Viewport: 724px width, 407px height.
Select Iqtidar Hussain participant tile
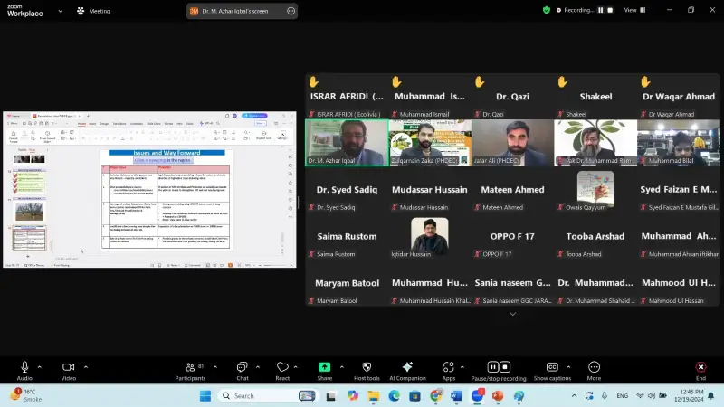(x=429, y=236)
